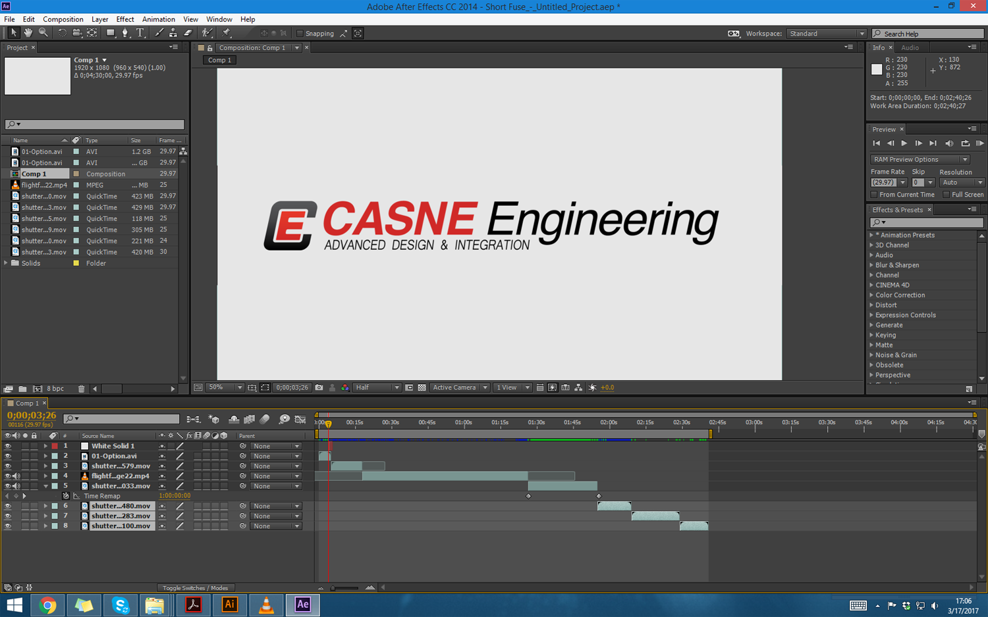Open the Layer menu

pyautogui.click(x=99, y=19)
